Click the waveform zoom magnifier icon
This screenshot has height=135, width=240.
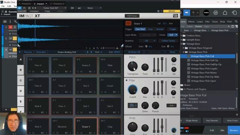tap(97, 48)
